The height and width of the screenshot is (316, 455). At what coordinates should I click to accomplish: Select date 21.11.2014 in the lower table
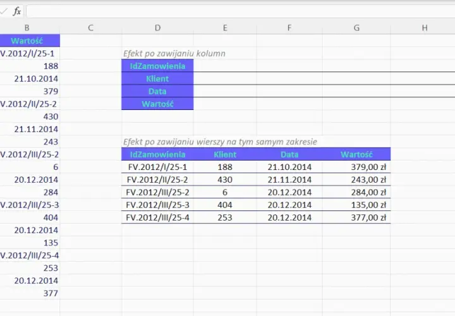point(289,179)
